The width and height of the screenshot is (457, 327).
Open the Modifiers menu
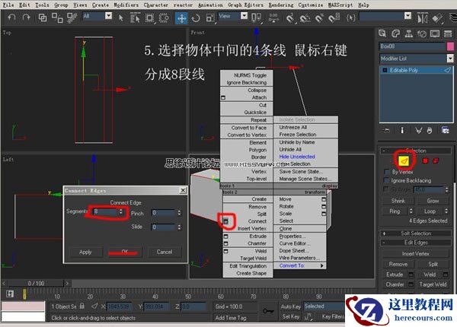point(126,5)
